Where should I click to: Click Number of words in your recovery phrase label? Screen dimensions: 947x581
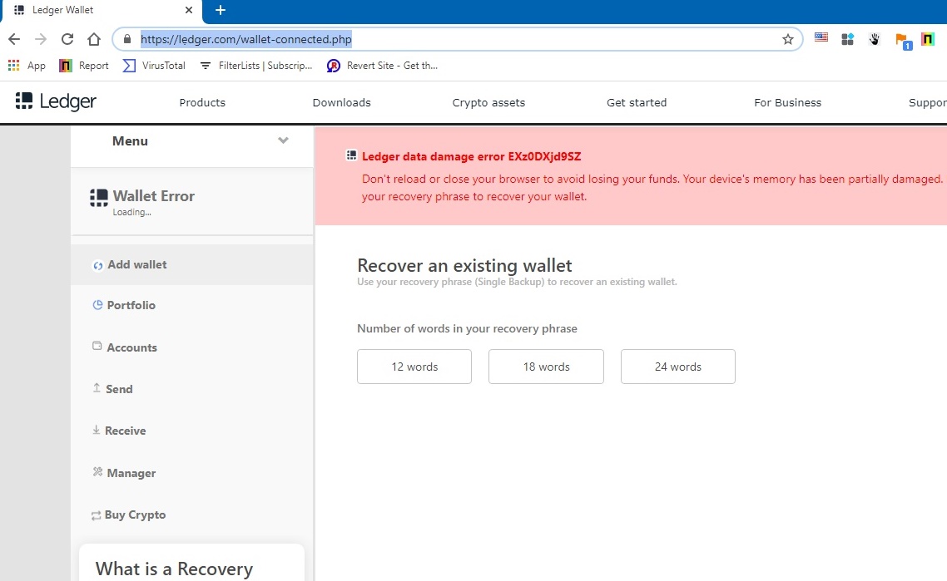(x=467, y=329)
